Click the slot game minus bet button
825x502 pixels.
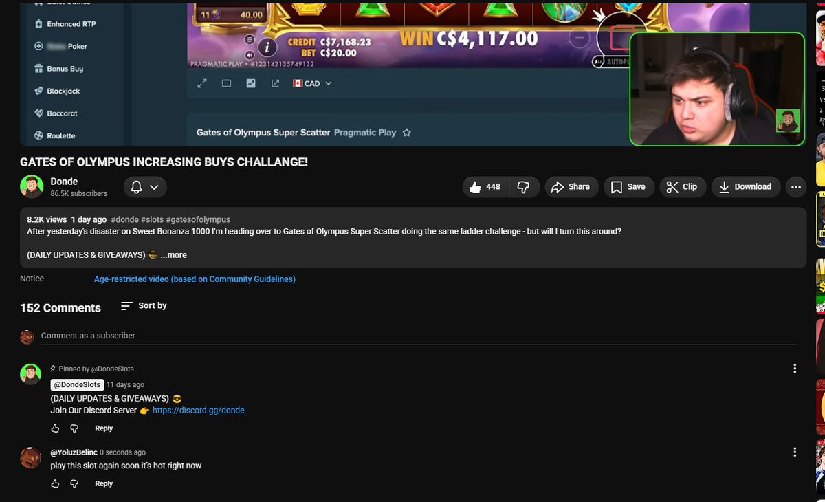click(580, 39)
